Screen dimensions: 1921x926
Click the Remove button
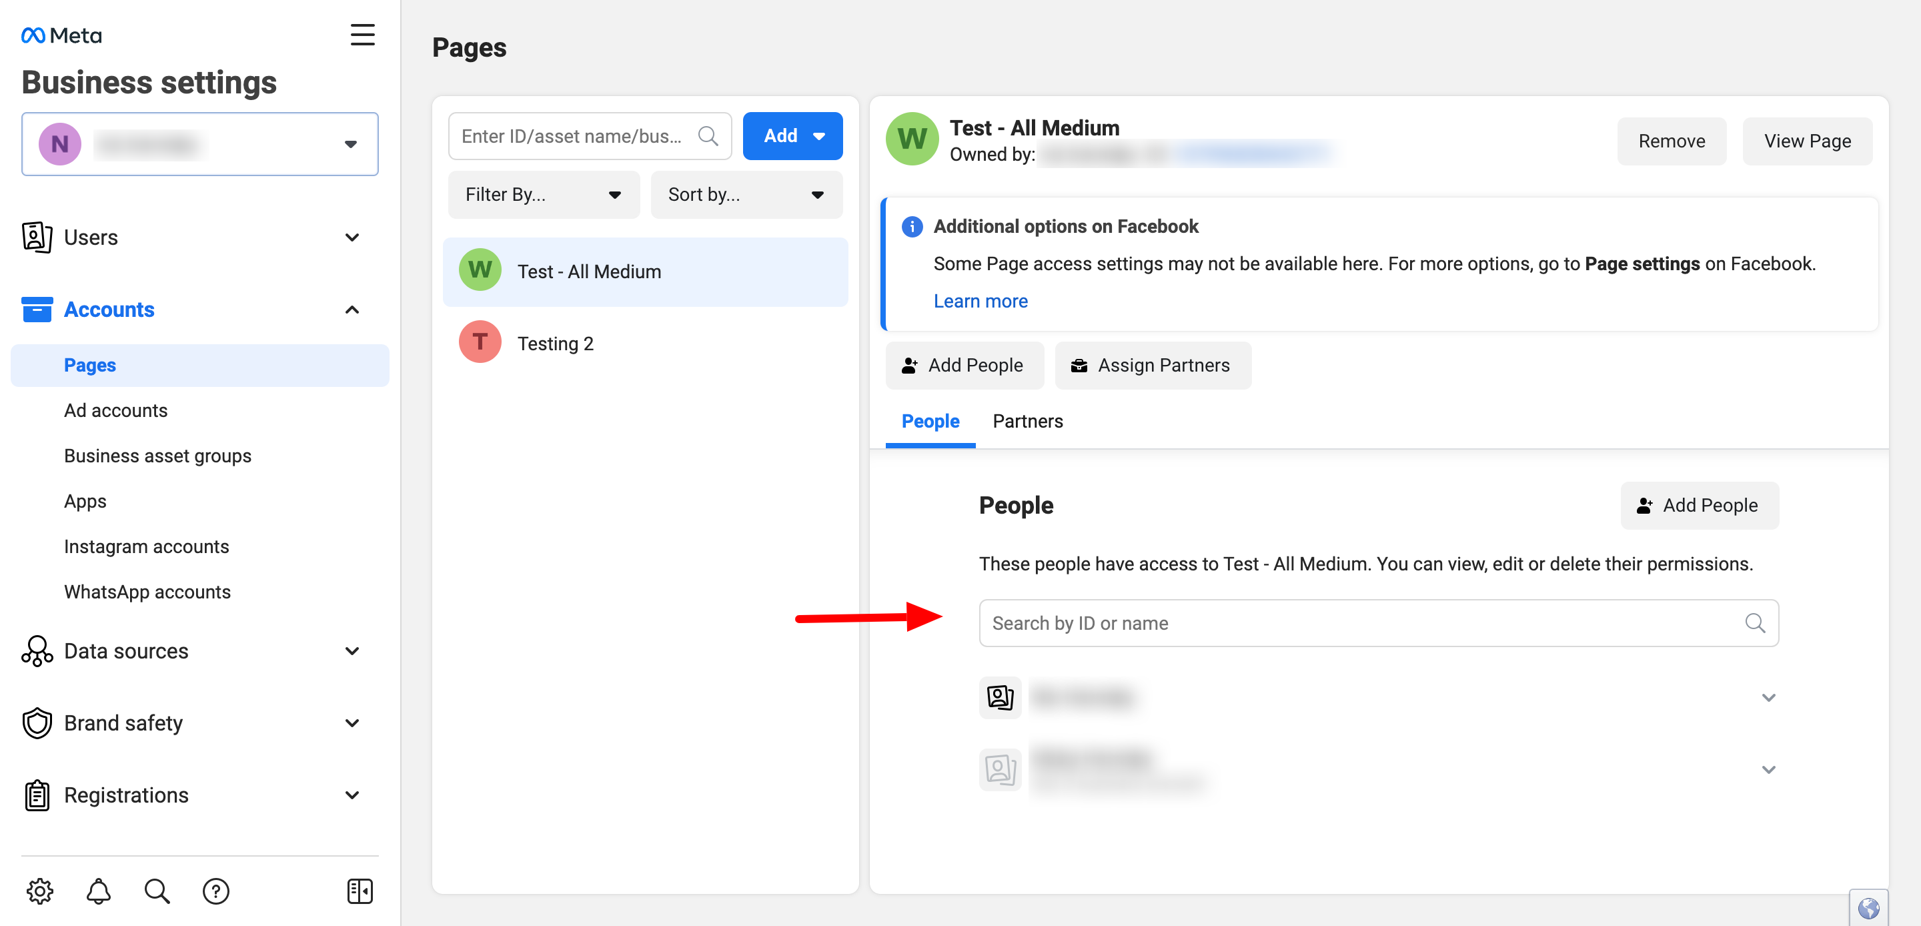tap(1671, 141)
